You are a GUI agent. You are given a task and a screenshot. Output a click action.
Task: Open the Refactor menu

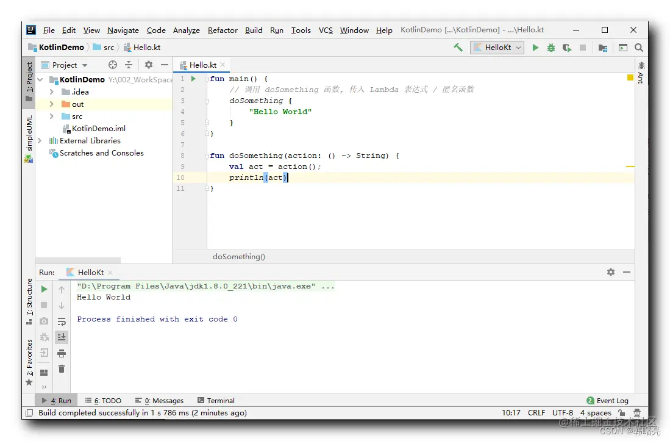point(223,30)
